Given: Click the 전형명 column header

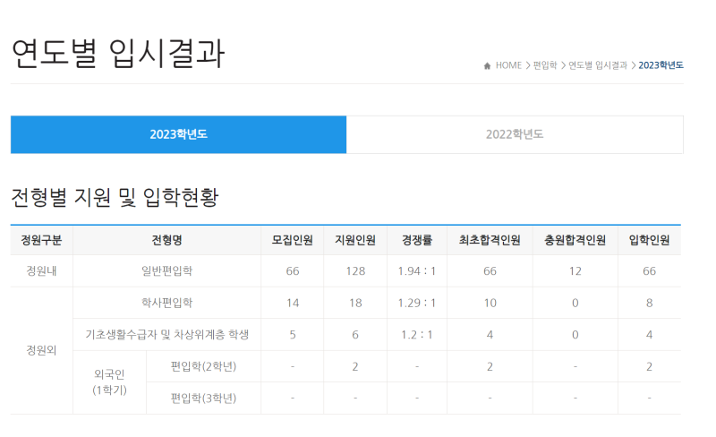Looking at the screenshot, I should tap(166, 240).
